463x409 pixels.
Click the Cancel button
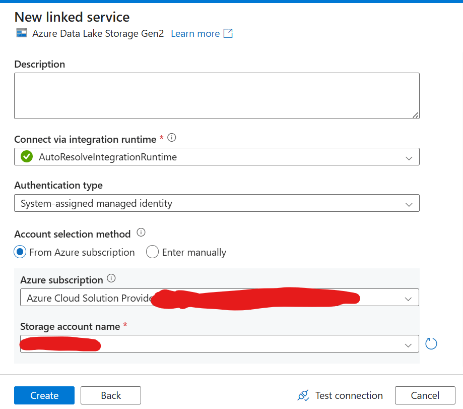[x=425, y=395]
